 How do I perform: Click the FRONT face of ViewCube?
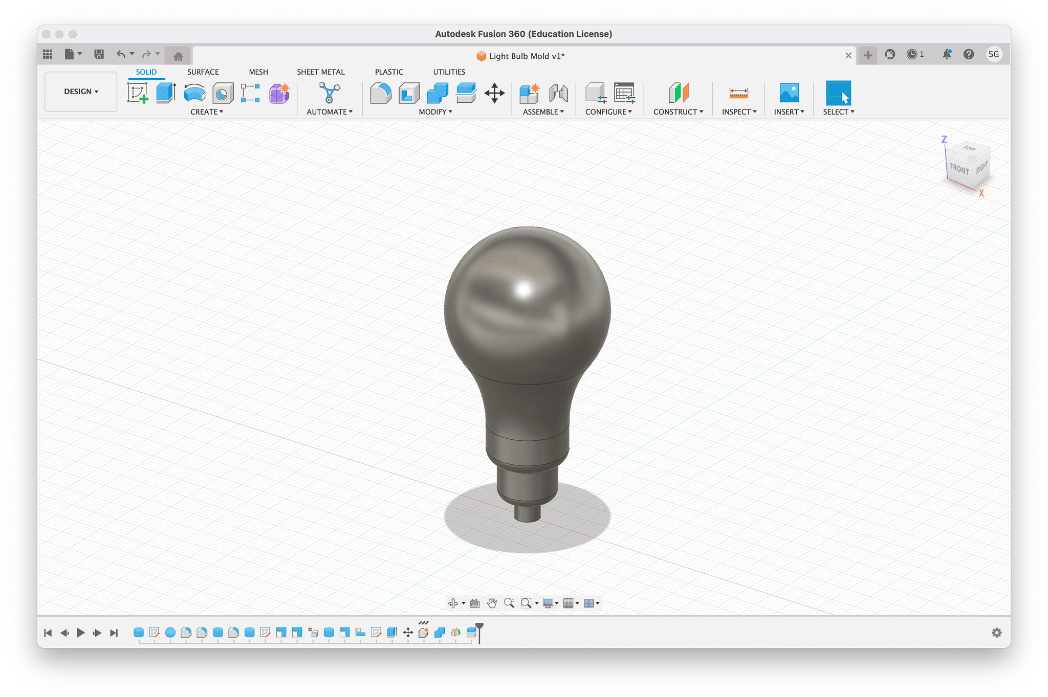[959, 169]
